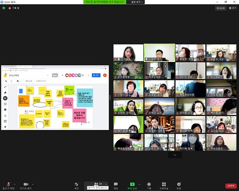This screenshot has width=239, height=191.
Task: Expand the video options caret beside the camera
Action: [x=33, y=184]
